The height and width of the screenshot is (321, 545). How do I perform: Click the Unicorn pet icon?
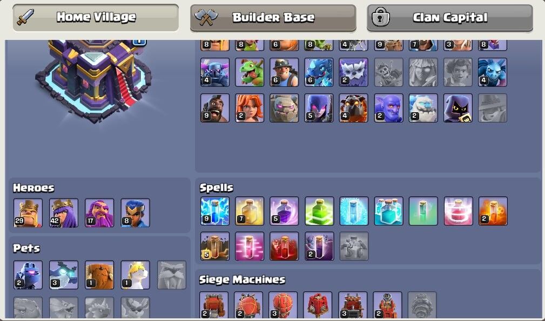point(135,275)
